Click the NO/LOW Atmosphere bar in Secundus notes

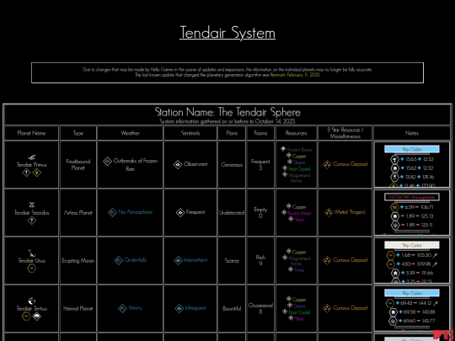point(412,197)
